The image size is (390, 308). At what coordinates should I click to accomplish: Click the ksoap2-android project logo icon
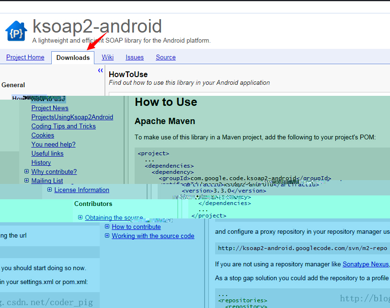(16, 31)
